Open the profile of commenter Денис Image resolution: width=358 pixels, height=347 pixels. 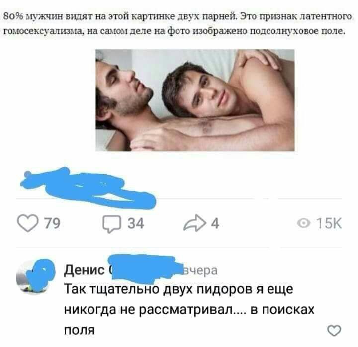coord(84,270)
